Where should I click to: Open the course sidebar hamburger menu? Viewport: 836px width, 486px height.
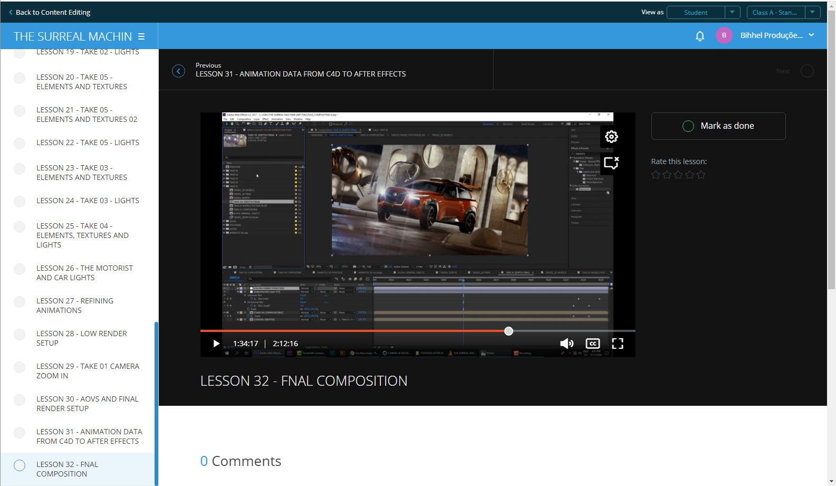pos(141,36)
